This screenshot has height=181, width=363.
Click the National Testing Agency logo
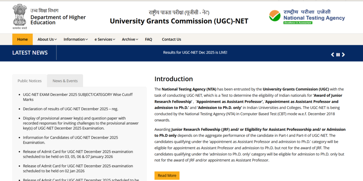click(307, 16)
